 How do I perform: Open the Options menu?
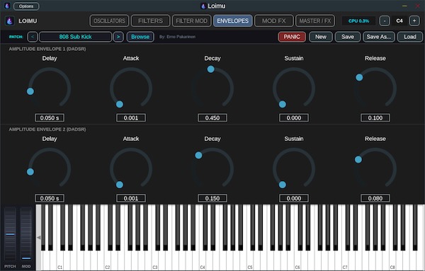pos(26,6)
